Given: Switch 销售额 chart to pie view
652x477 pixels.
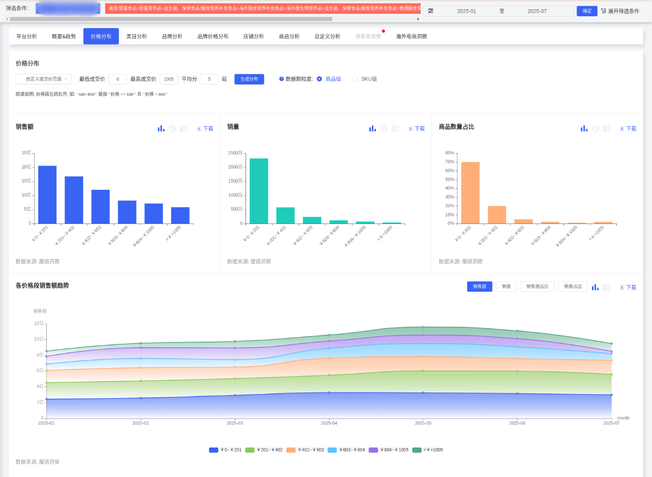Looking at the screenshot, I should click(172, 129).
